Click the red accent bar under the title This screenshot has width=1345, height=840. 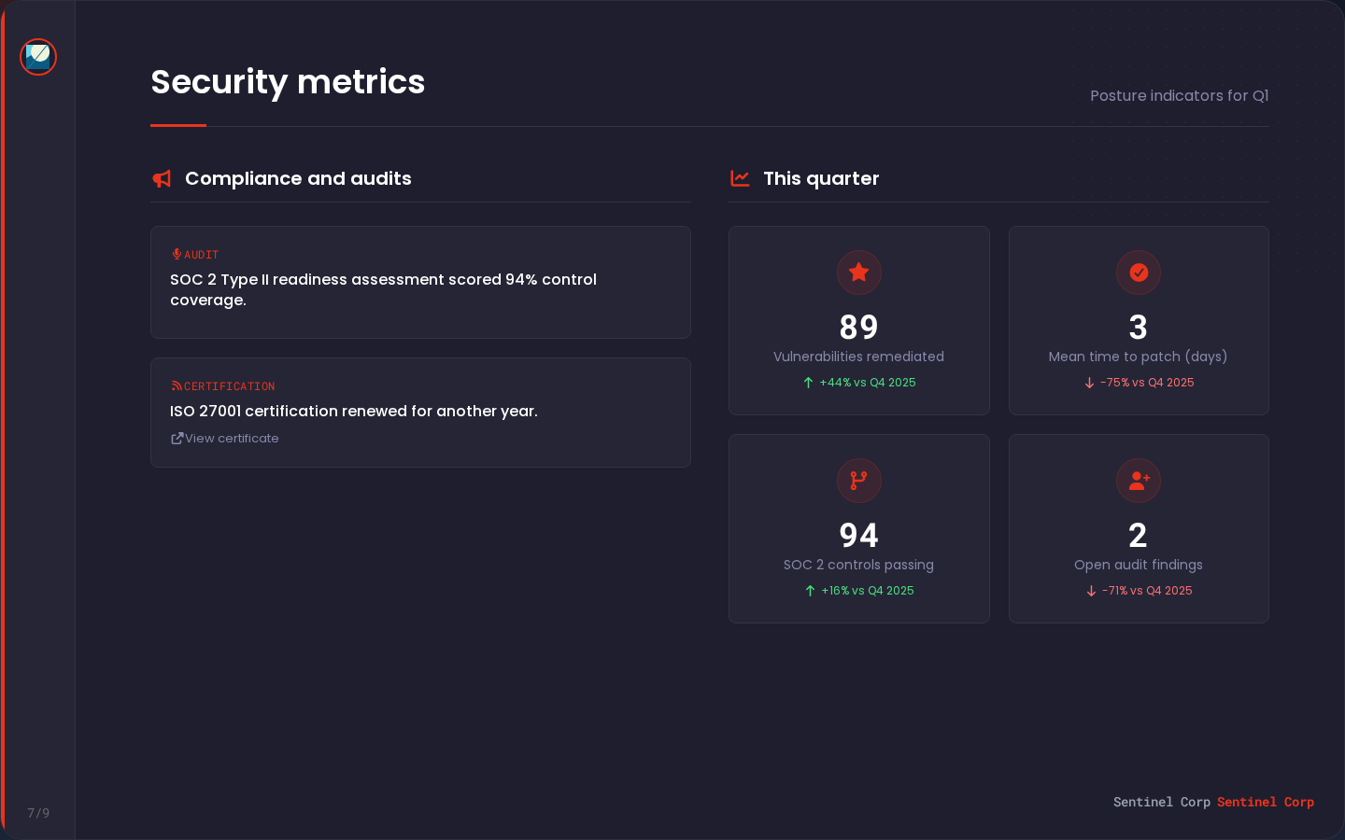pos(177,122)
